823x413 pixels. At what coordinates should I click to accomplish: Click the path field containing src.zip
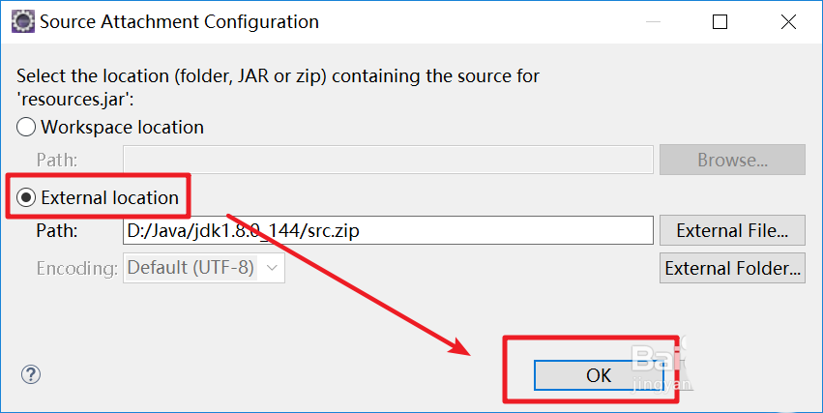(x=389, y=230)
